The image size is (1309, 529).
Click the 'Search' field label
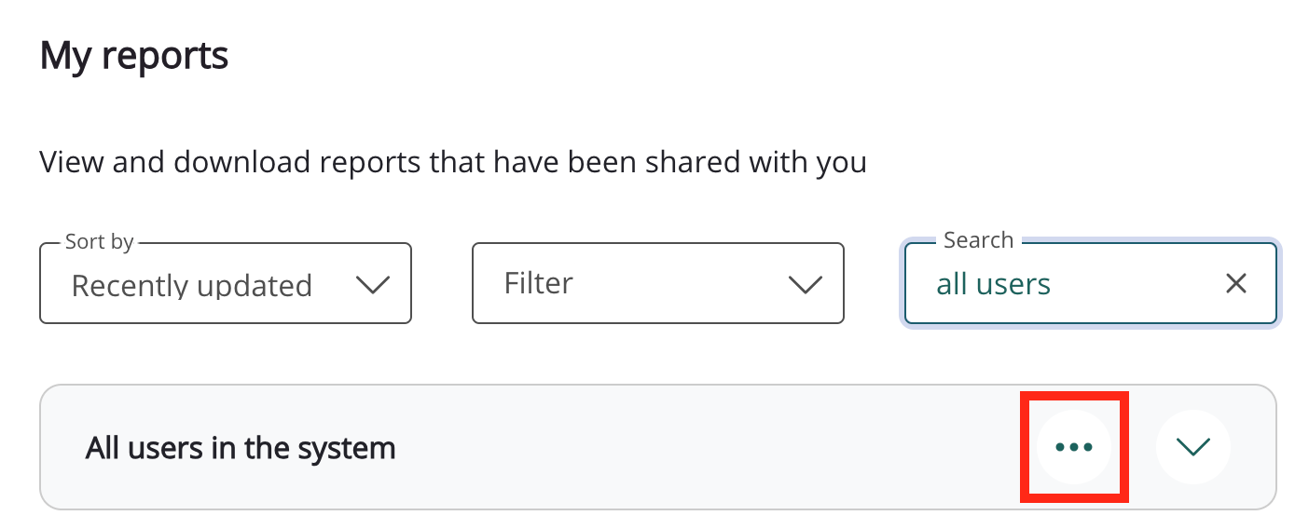[977, 240]
